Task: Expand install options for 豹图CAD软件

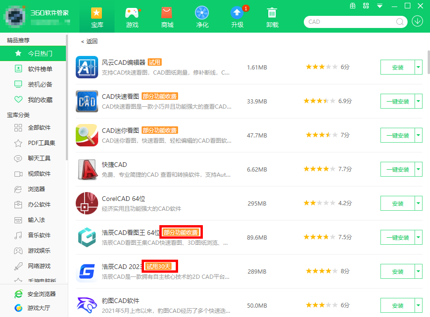Action: (418, 305)
